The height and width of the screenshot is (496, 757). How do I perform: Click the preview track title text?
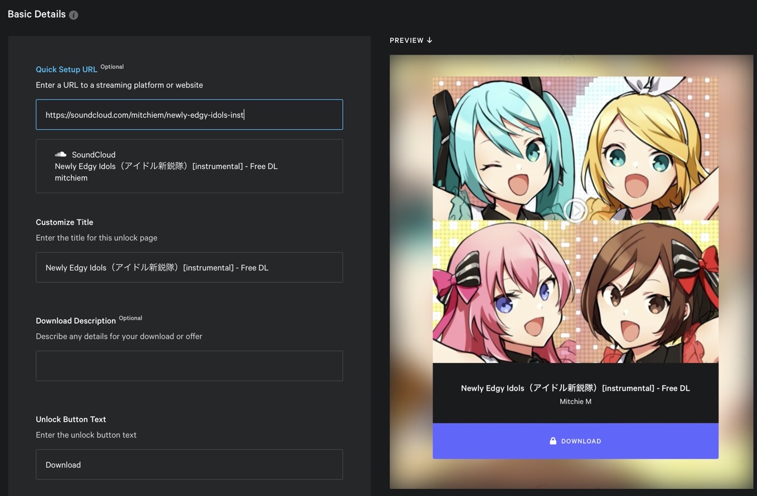tap(575, 388)
